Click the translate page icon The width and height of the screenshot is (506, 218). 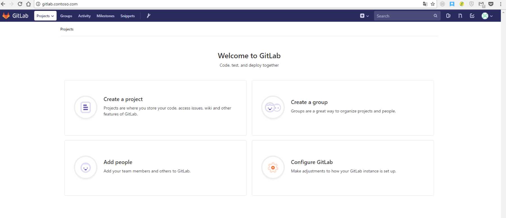425,4
